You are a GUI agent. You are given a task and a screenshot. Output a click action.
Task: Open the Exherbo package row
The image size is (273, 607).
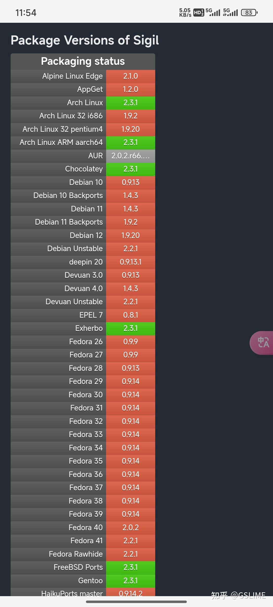(83, 328)
